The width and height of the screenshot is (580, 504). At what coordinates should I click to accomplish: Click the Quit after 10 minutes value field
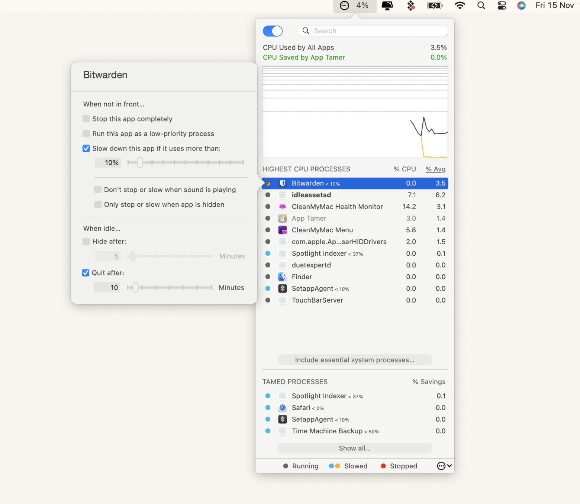107,287
